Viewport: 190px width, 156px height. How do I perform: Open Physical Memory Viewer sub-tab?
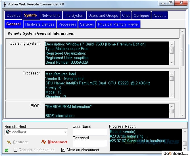pyautogui.click(x=118, y=24)
